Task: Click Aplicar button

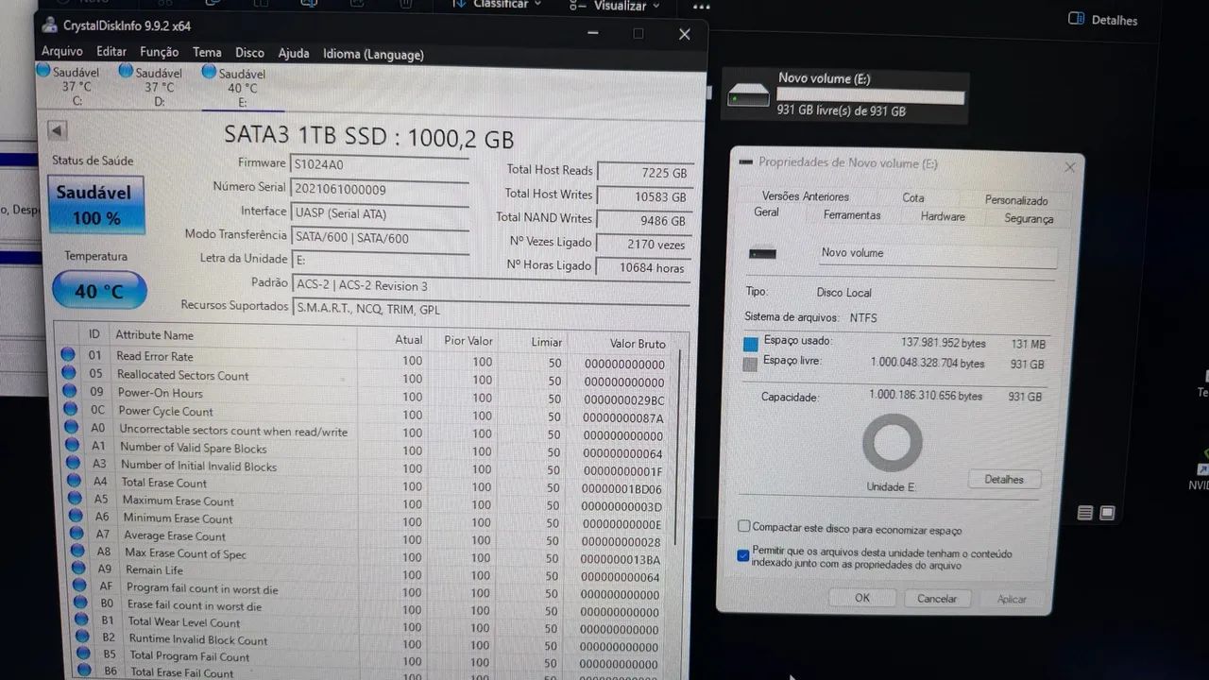Action: pos(1012,600)
